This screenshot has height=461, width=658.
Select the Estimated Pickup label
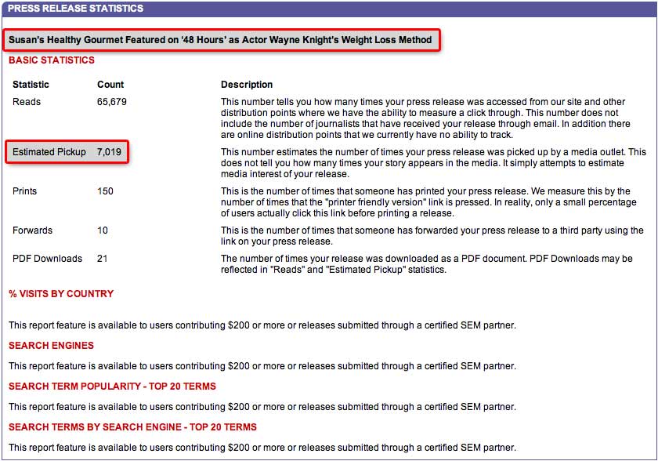click(x=49, y=152)
